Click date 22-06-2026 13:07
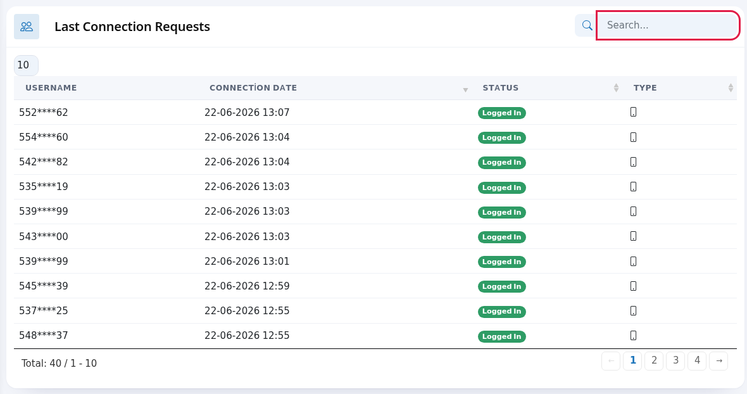The height and width of the screenshot is (394, 747). point(247,112)
